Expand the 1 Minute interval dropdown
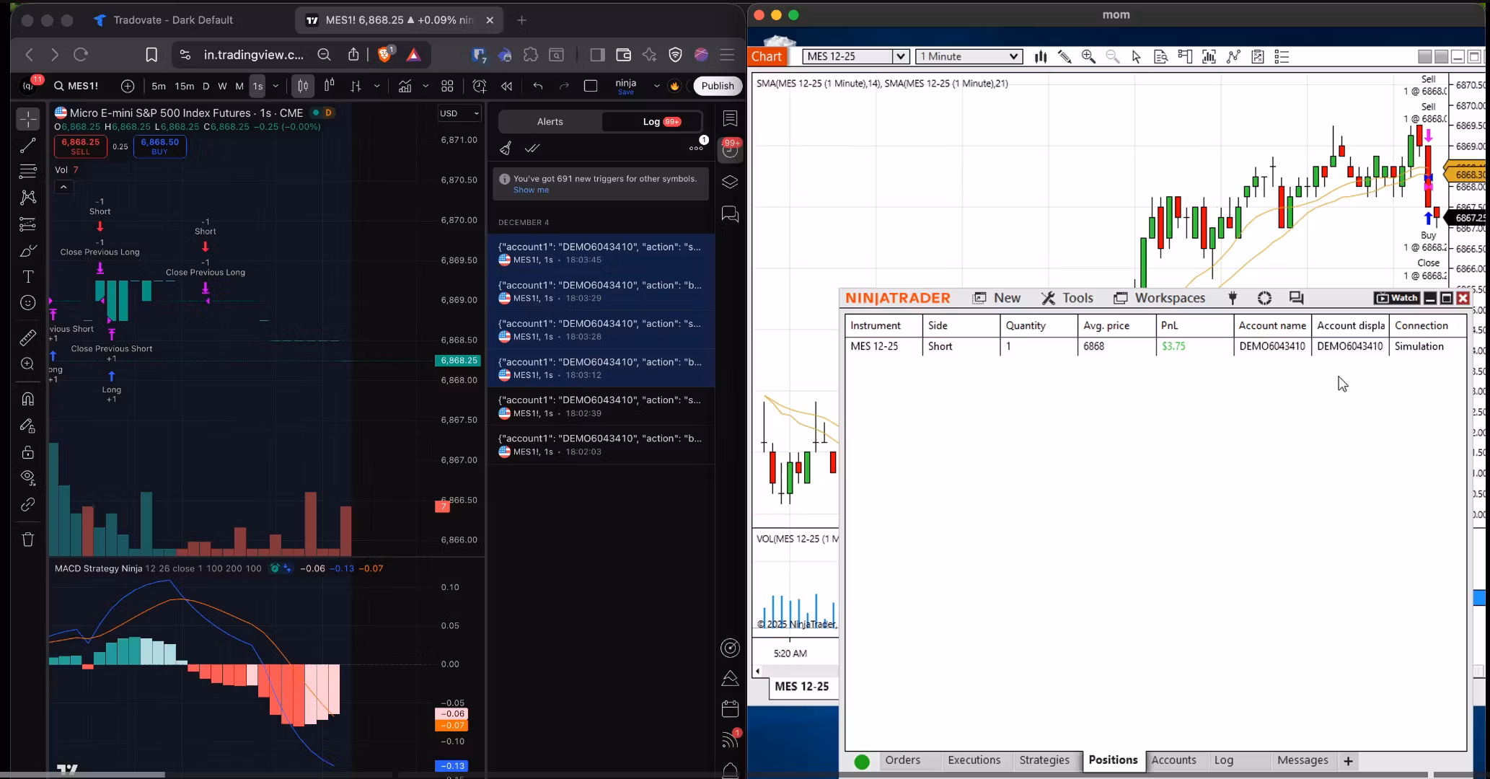The height and width of the screenshot is (779, 1490). click(x=1013, y=56)
